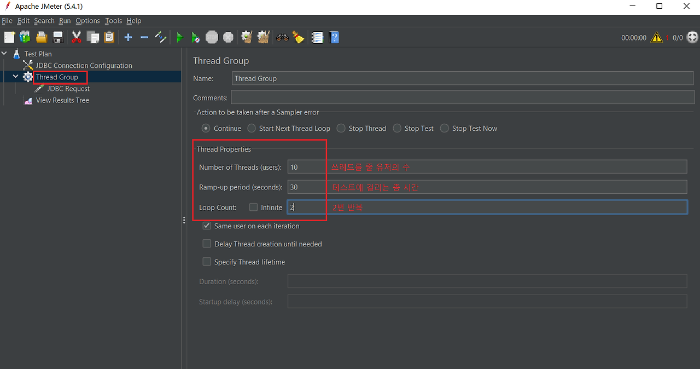Open the File menu
Image resolution: width=700 pixels, height=369 pixels.
pos(7,21)
